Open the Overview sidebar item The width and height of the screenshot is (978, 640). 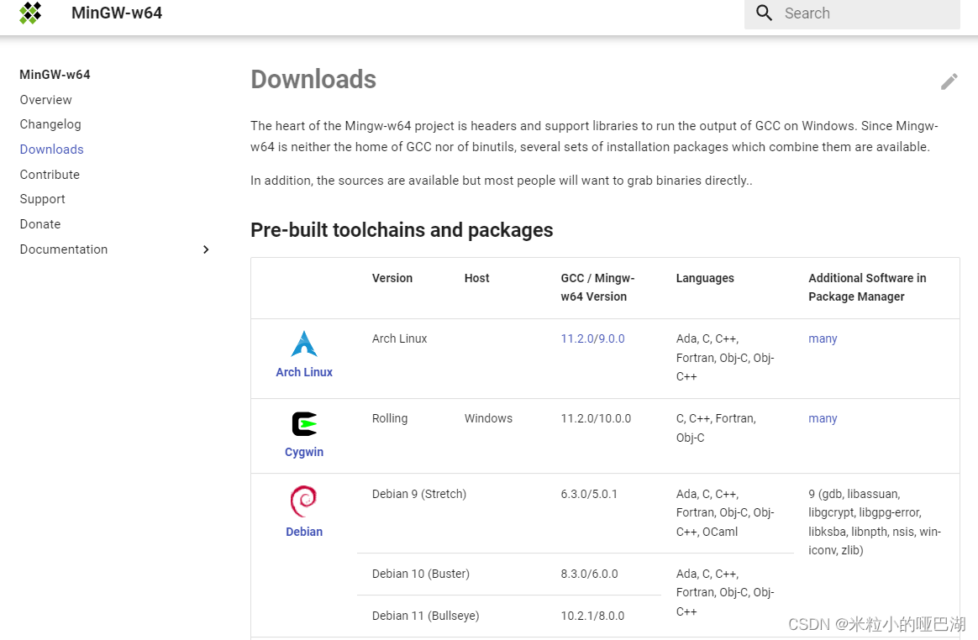click(45, 100)
